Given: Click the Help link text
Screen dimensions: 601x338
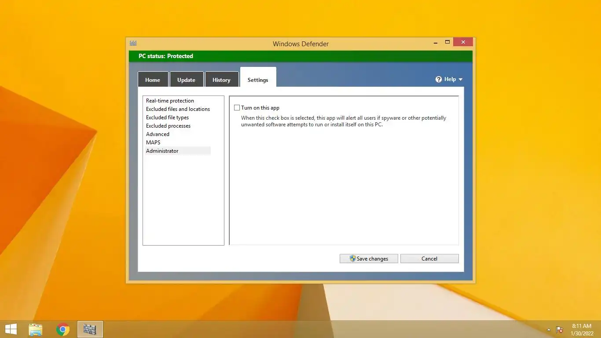Looking at the screenshot, I should (x=450, y=79).
